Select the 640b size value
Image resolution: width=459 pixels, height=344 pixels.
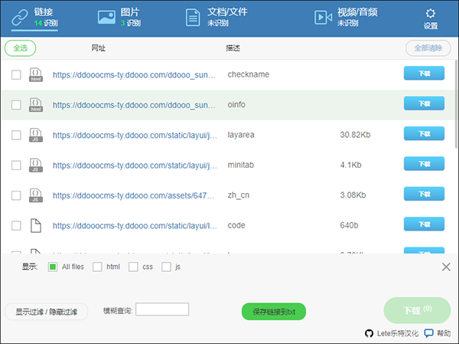tap(349, 225)
